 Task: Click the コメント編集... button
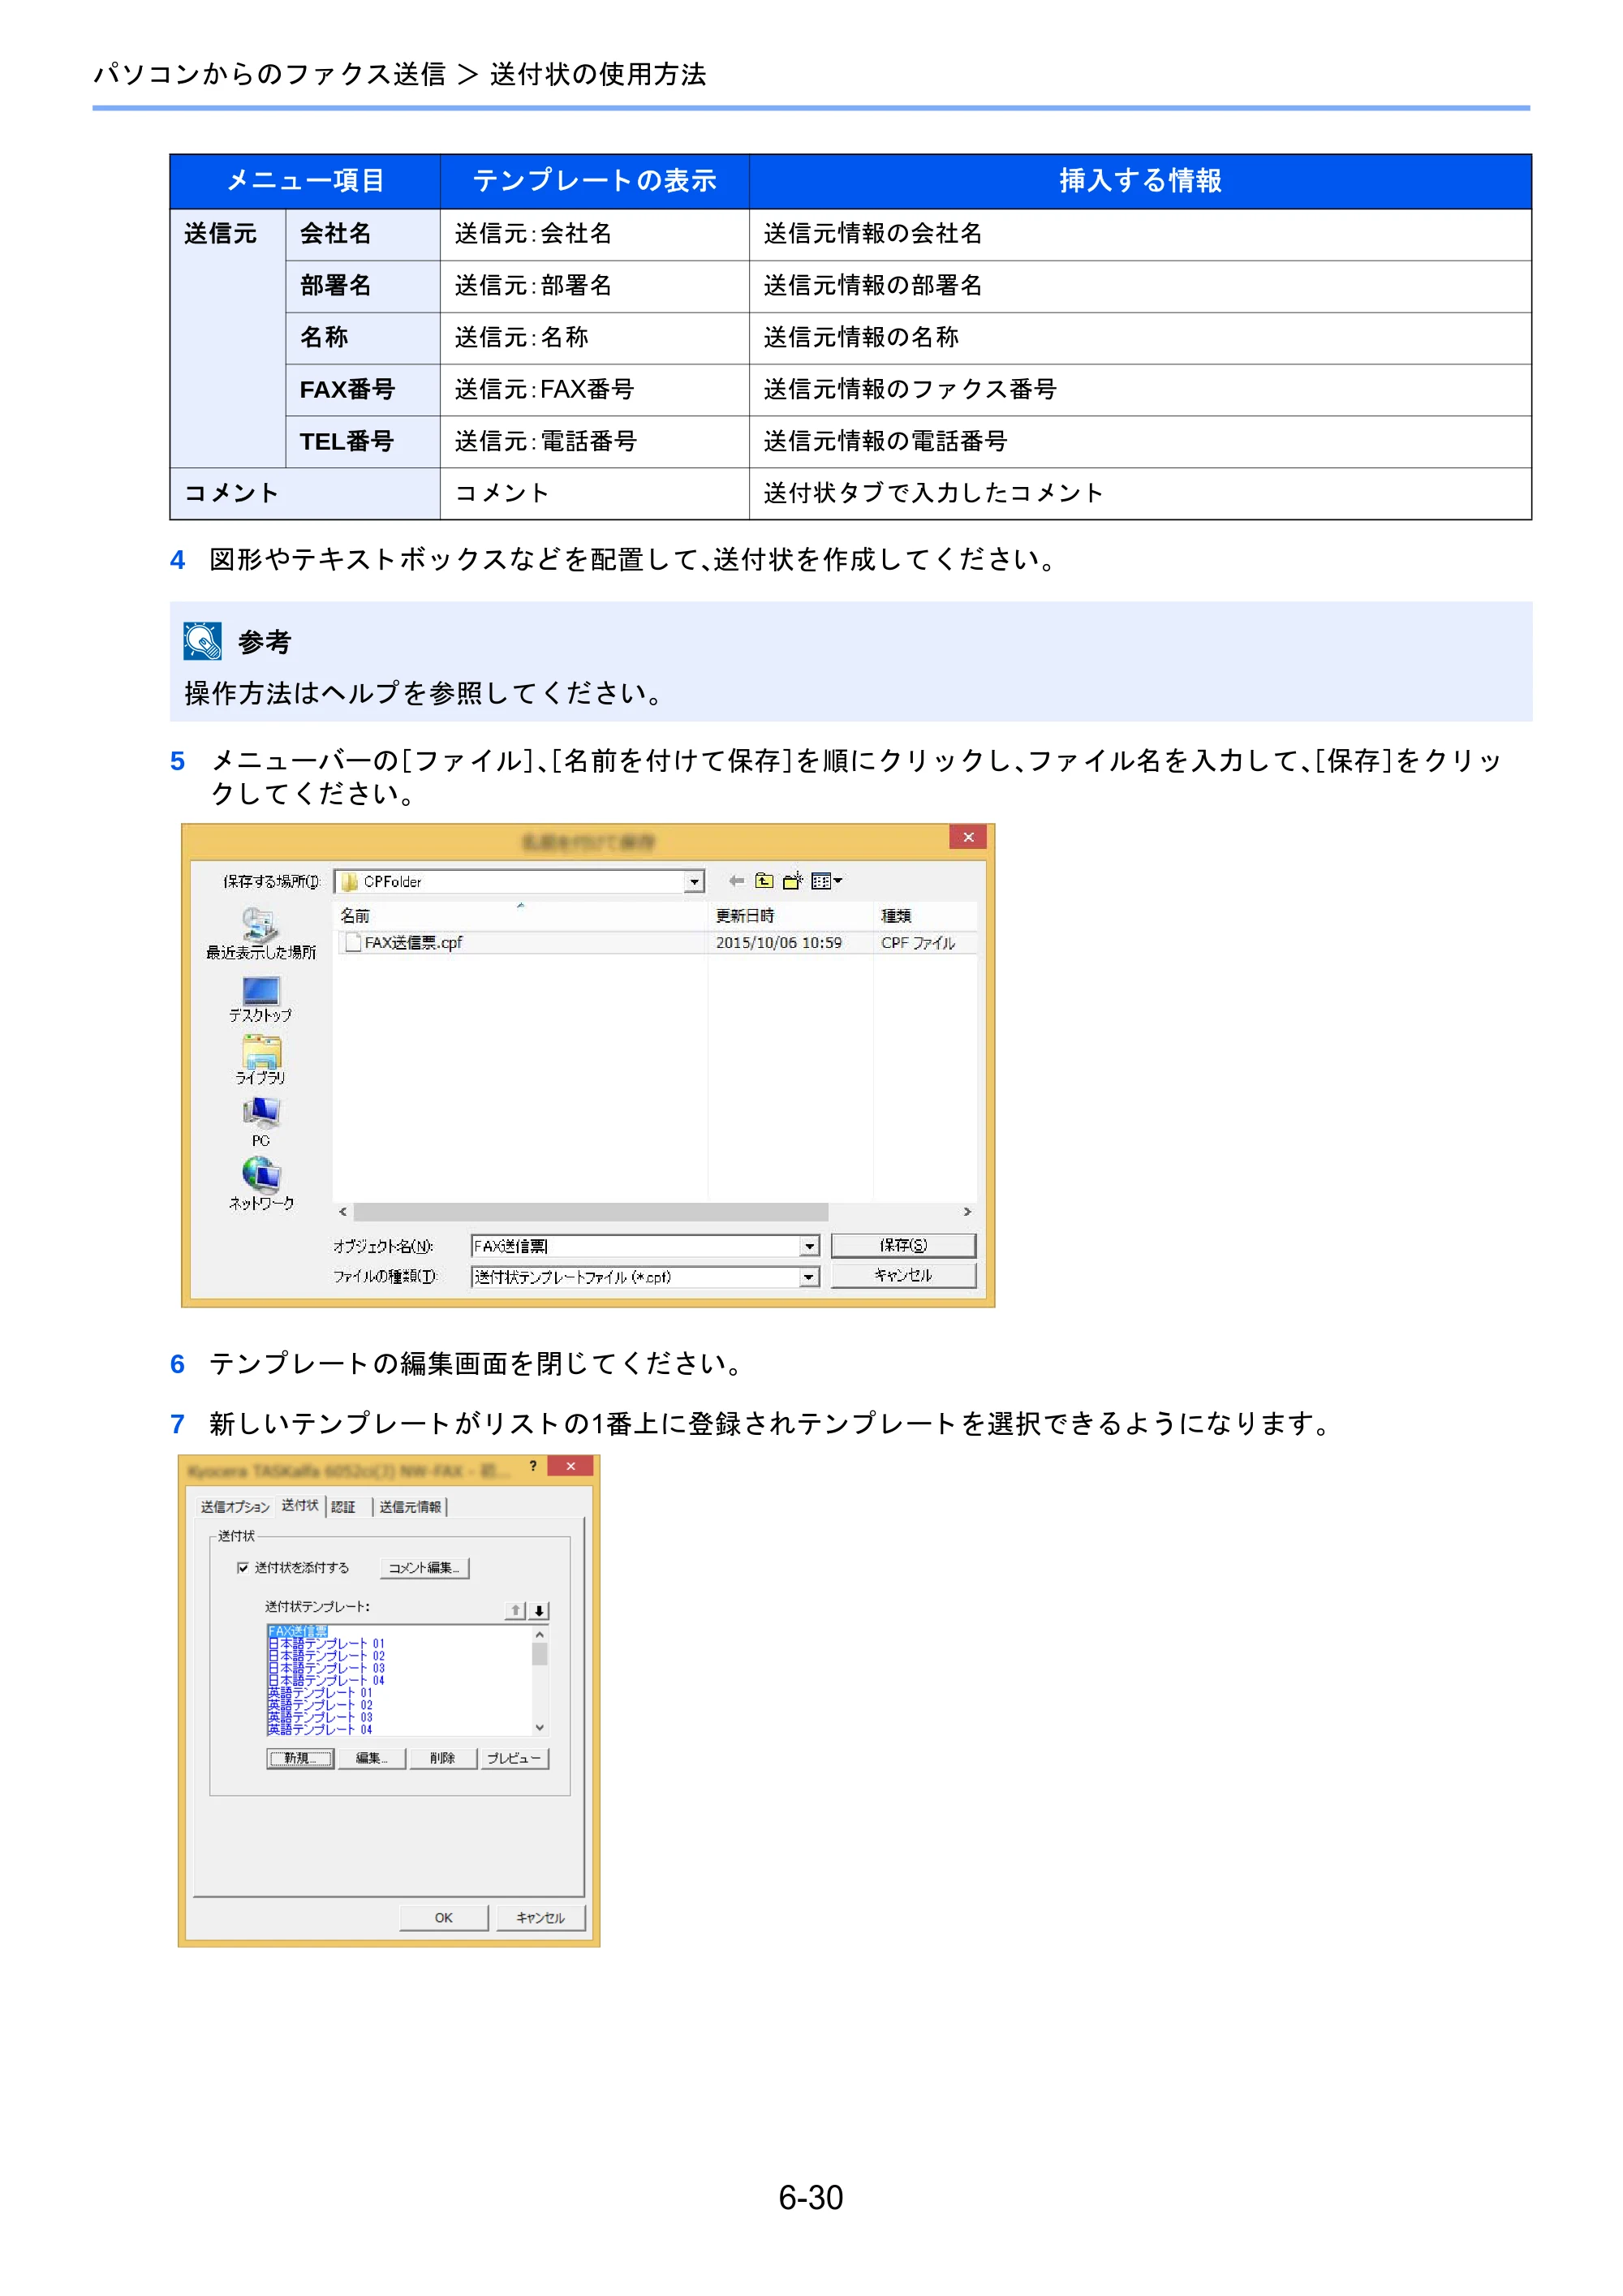pos(424,1567)
